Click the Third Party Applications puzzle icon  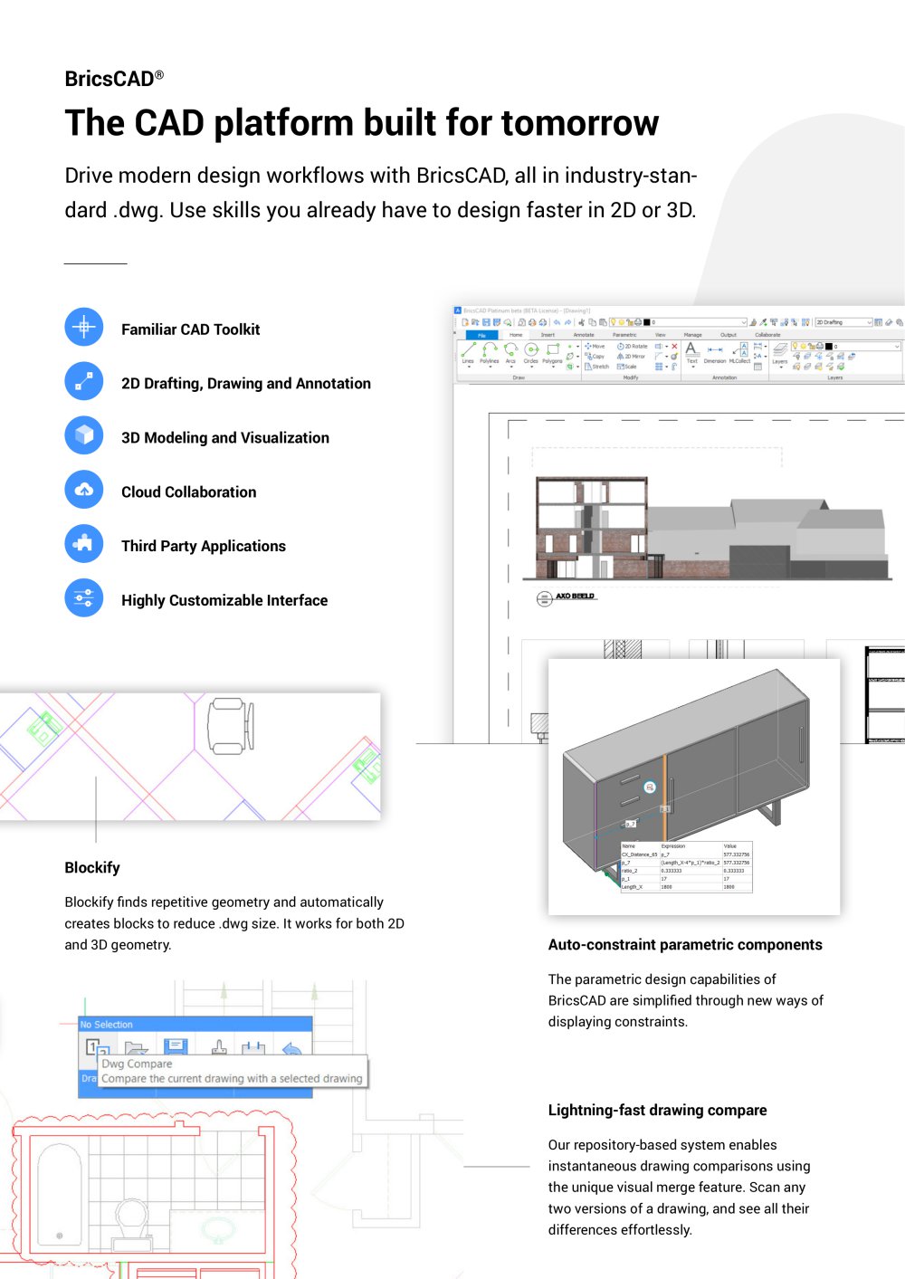pos(84,543)
